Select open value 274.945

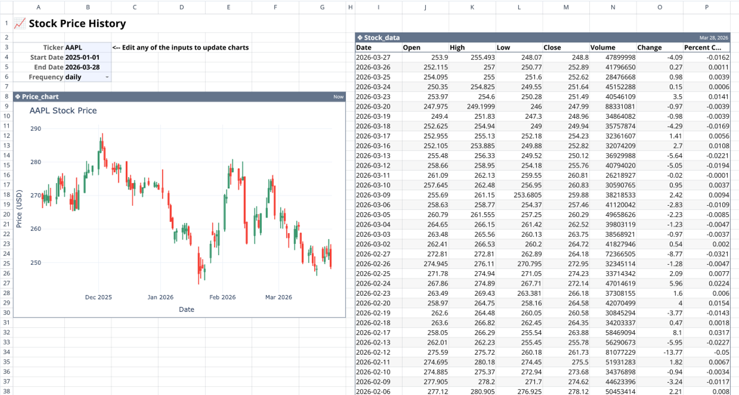pyautogui.click(x=426, y=264)
